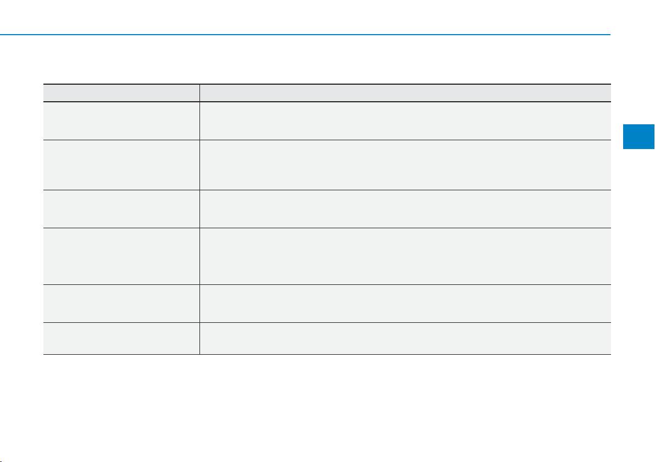Select fourth body row's wide right cell
Viewport: 655px width, 462px height.
tap(405, 256)
